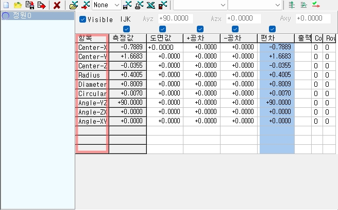Click the Excel mark with red box icon

[162, 5]
